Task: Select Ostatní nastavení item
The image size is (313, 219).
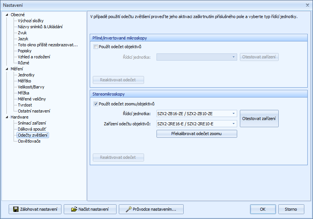Action: tap(34, 111)
